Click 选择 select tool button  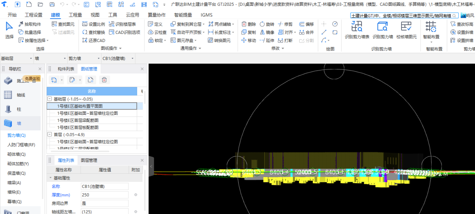click(9, 30)
